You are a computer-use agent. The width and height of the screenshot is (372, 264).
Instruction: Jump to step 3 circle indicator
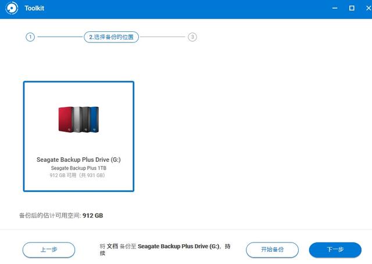pyautogui.click(x=192, y=37)
